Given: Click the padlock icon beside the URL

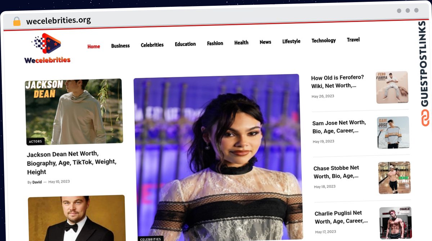Looking at the screenshot, I should pyautogui.click(x=17, y=22).
